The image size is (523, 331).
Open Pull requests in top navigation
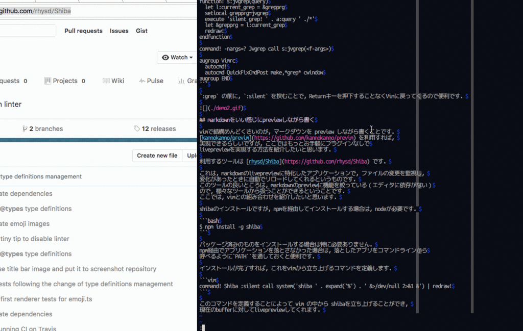point(83,31)
